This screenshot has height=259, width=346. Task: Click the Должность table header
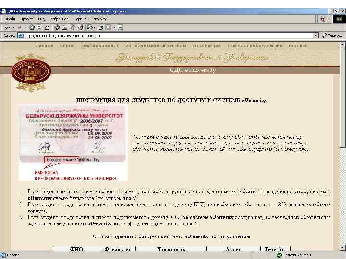click(x=171, y=249)
